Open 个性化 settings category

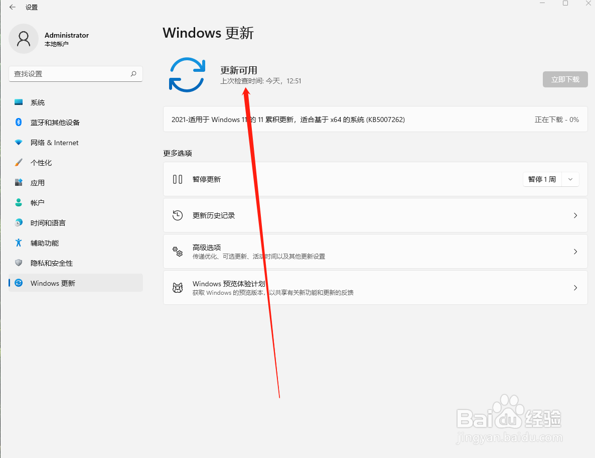[76, 163]
